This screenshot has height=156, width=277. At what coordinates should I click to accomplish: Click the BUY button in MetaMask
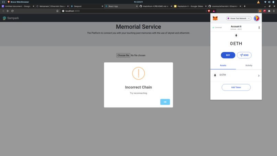[x=228, y=55]
